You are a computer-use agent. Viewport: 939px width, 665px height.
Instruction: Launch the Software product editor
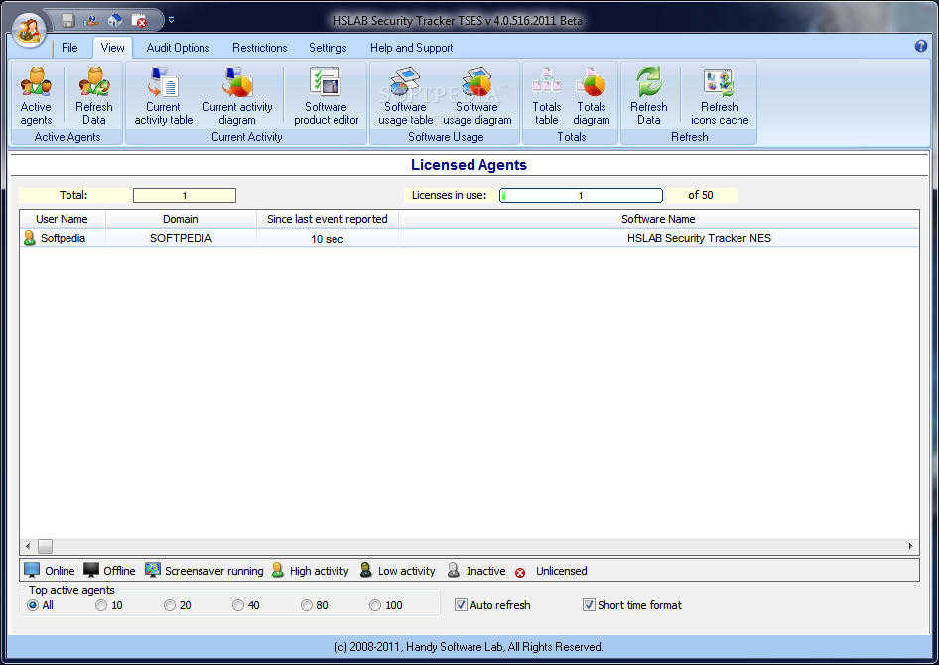(326, 96)
